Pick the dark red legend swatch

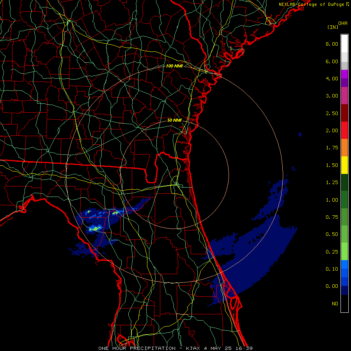(344, 113)
